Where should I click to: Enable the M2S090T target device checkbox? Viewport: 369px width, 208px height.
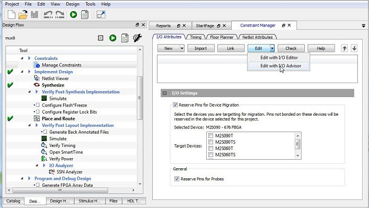tap(210, 136)
